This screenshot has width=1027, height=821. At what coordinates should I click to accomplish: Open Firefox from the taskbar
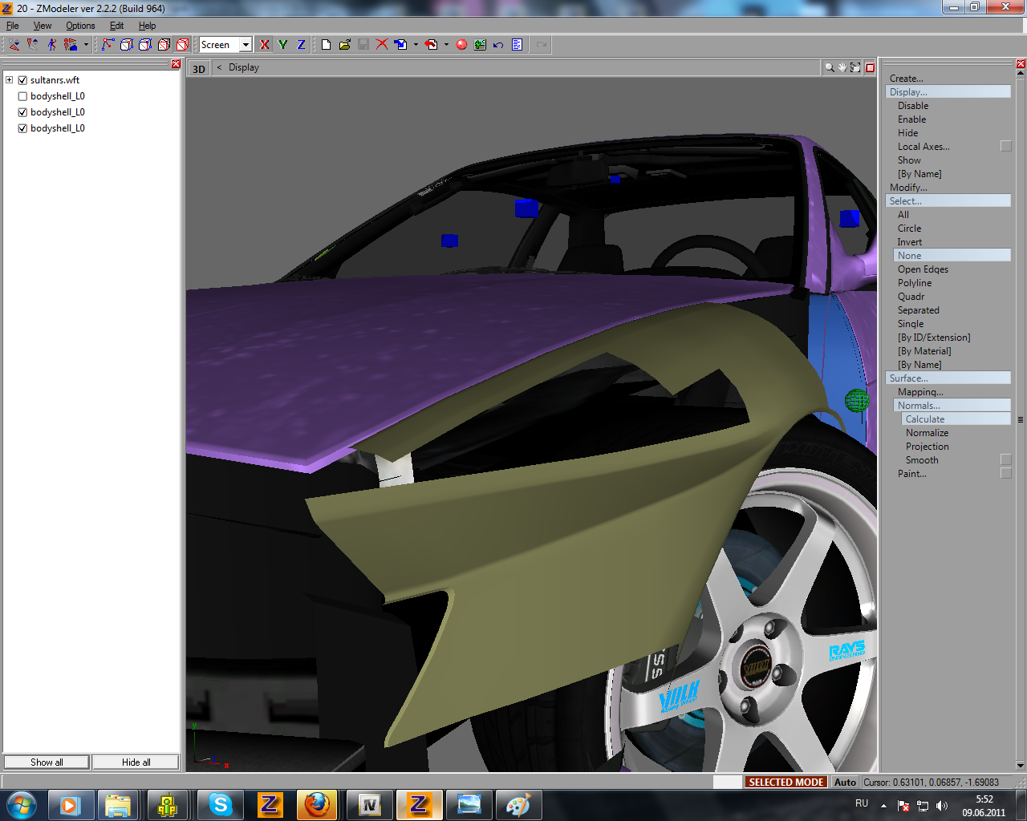317,805
